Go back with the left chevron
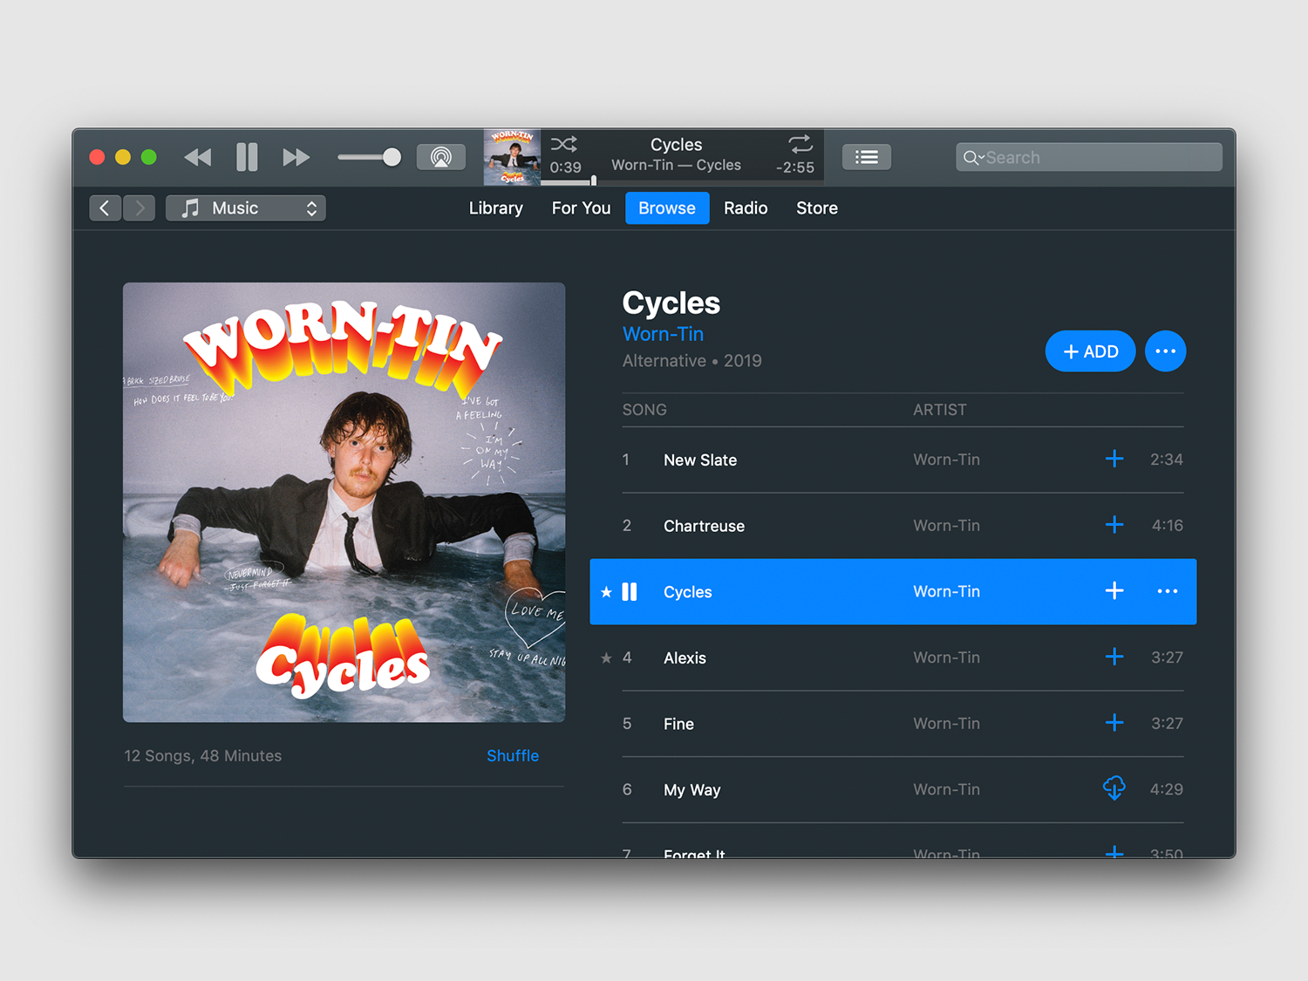1308x981 pixels. tap(105, 208)
